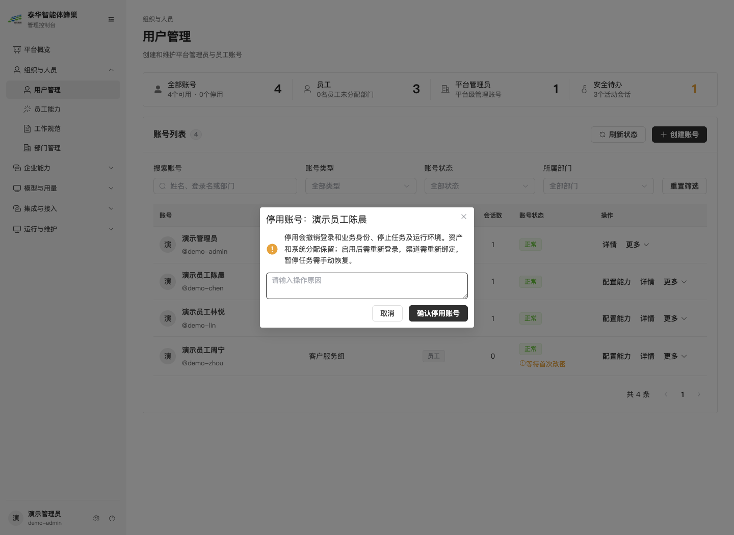Click settings gear icon near demo-admin
Image resolution: width=734 pixels, height=535 pixels.
(96, 518)
